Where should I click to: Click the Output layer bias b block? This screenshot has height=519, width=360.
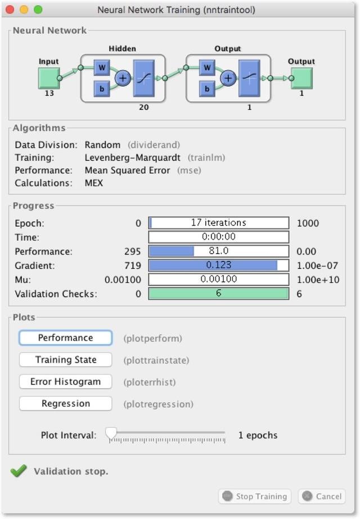click(x=207, y=88)
